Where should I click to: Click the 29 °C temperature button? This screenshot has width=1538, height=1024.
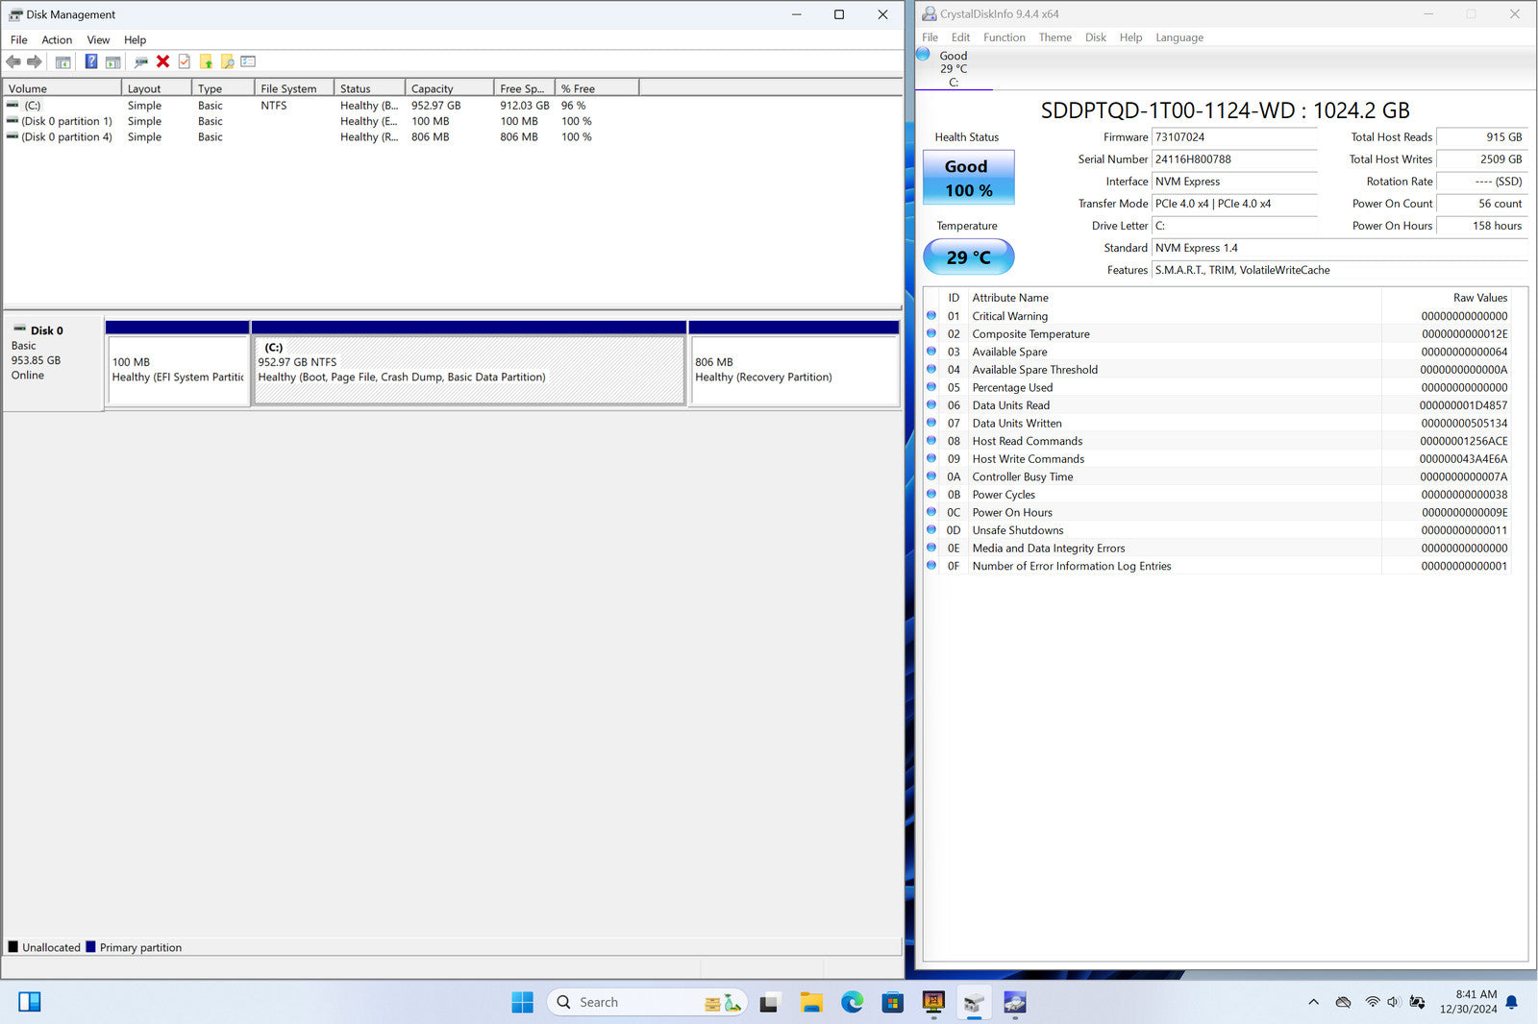coord(968,257)
